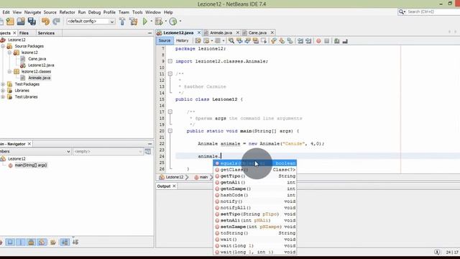Click Lezione12 in the editor breadcrumb
Image resolution: width=460 pixels, height=259 pixels.
174,177
